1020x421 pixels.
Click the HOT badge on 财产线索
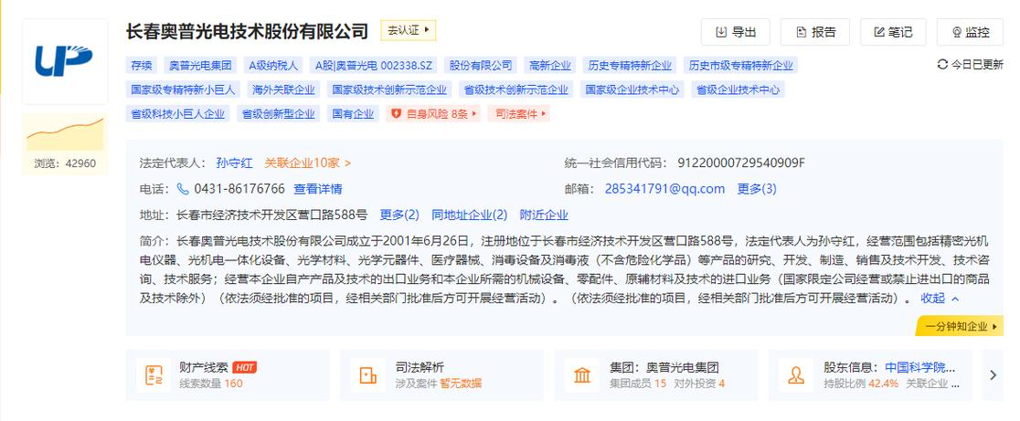click(245, 368)
